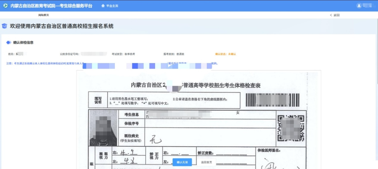Click the 确认状态: 未确认 status text

click(x=225, y=54)
